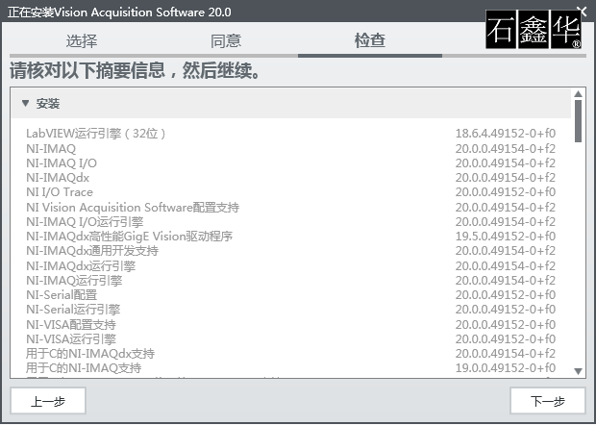Click version 19.0.0.49152-0+f0
Screen dimensions: 596x425
(506, 368)
